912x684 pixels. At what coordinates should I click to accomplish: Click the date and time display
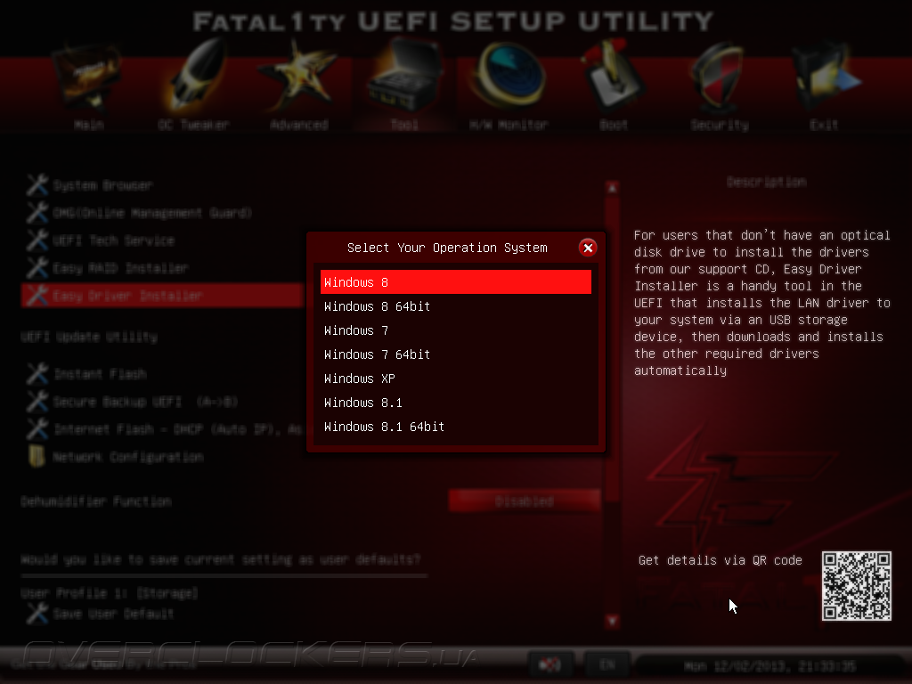(770, 665)
